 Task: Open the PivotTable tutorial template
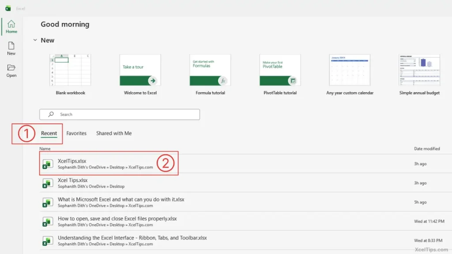coord(280,70)
